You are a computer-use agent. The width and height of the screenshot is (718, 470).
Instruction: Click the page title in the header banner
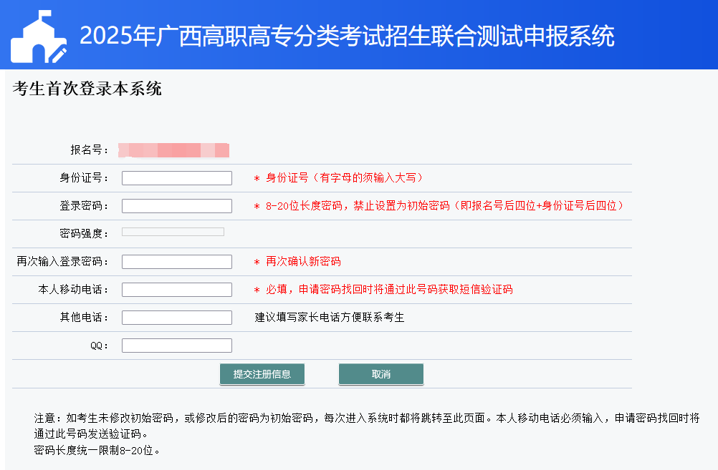[x=347, y=36]
